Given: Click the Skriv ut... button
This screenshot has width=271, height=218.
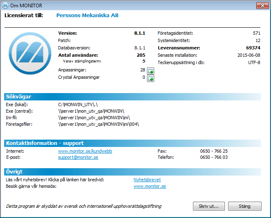Looking at the screenshot, I should [209, 206].
